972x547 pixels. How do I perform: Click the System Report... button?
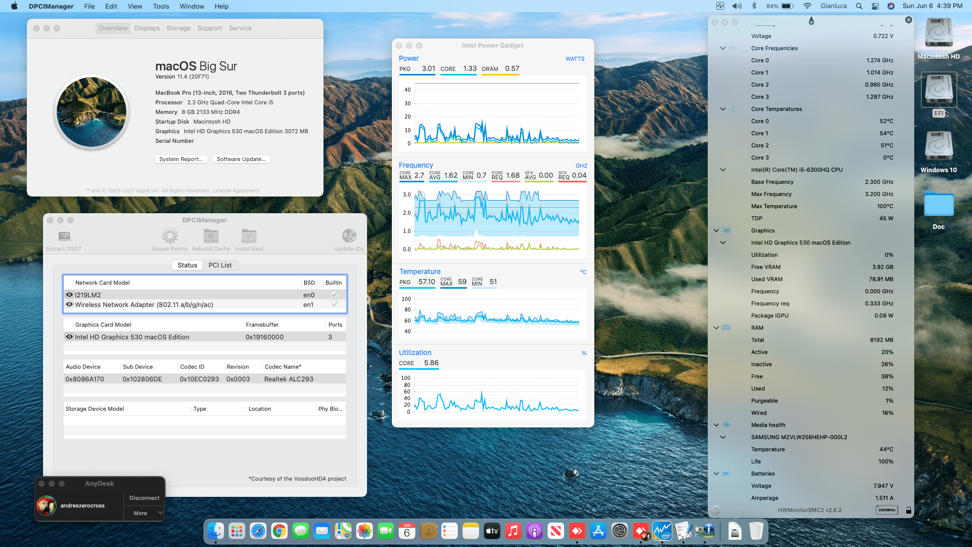click(181, 159)
